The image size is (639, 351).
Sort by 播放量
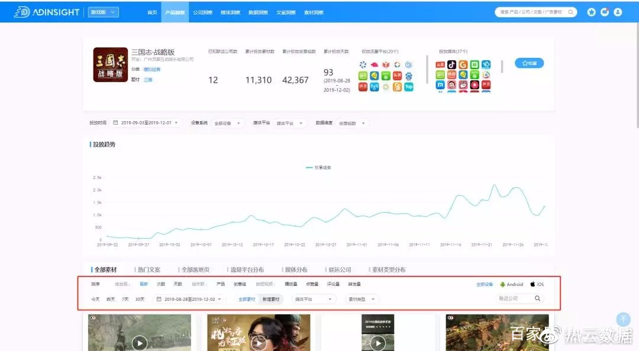(x=291, y=284)
